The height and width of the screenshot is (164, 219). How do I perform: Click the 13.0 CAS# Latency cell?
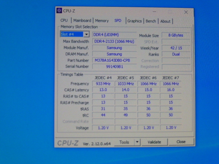coord(103,90)
